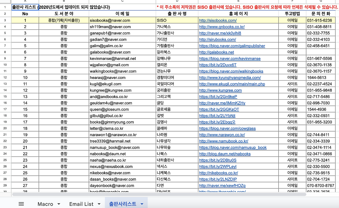Open the cowglass blog link

coord(227,129)
